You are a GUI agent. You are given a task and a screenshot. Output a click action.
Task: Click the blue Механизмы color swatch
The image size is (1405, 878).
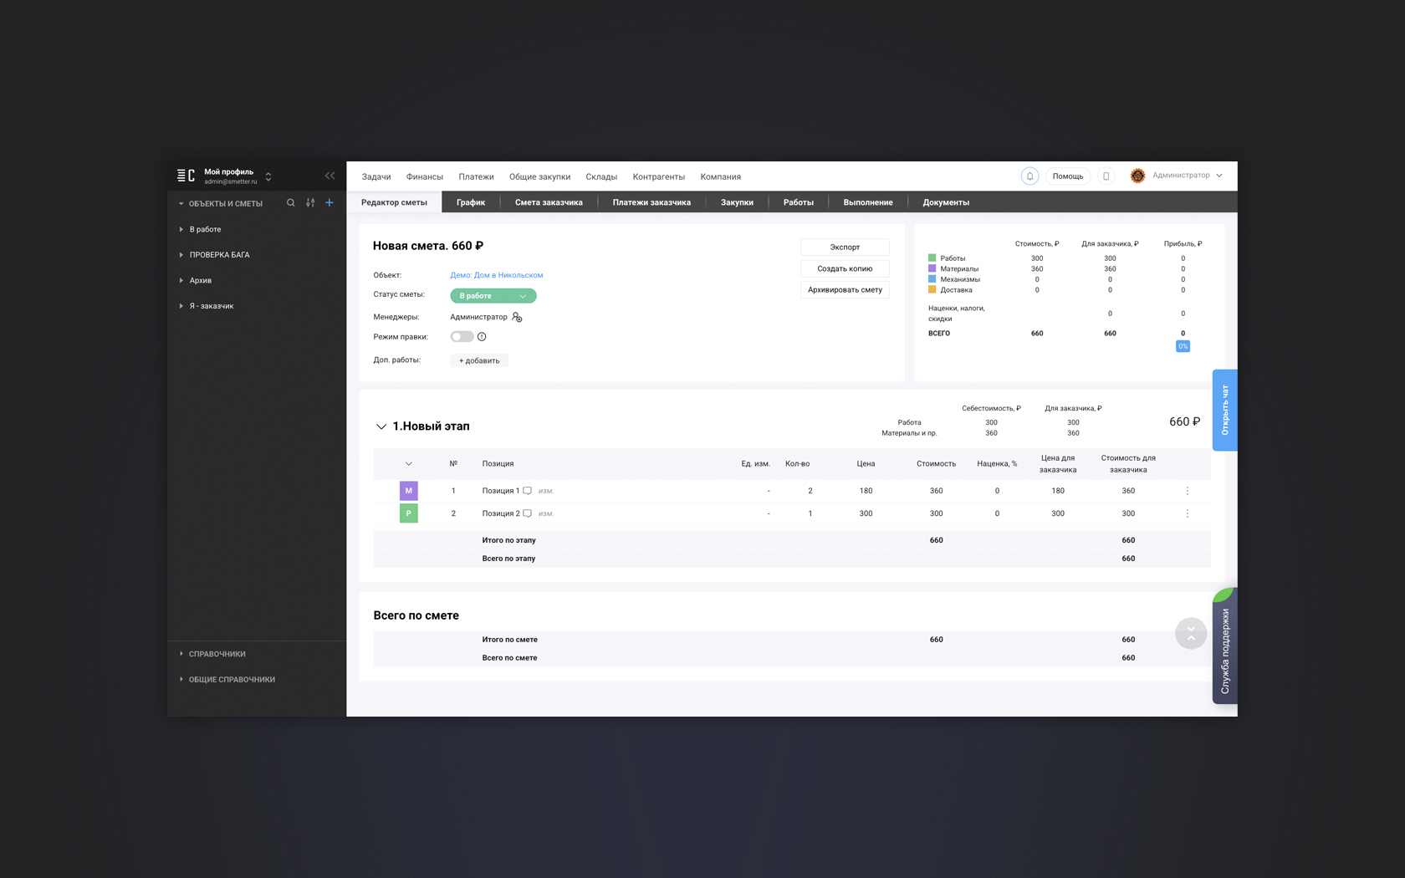click(x=932, y=279)
